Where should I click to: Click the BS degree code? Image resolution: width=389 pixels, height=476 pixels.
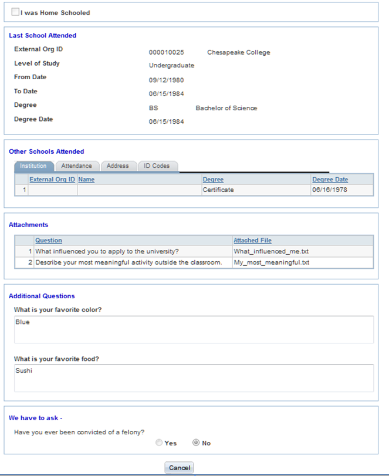[154, 108]
